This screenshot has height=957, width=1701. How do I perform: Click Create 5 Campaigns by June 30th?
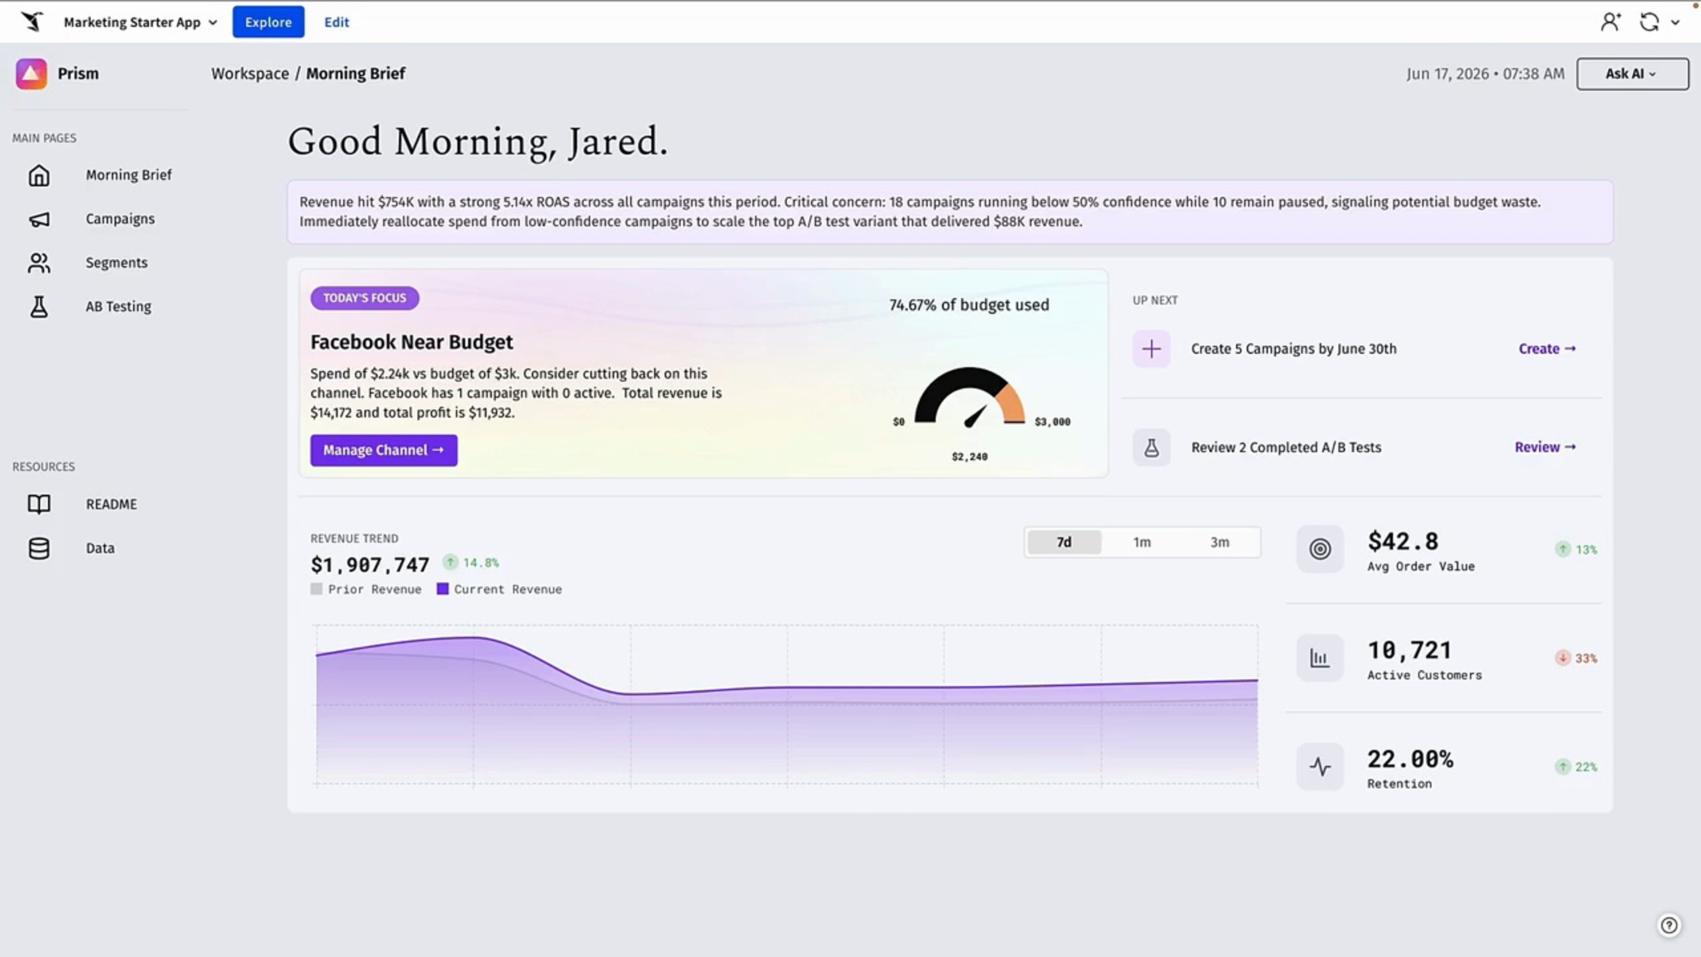tap(1293, 349)
